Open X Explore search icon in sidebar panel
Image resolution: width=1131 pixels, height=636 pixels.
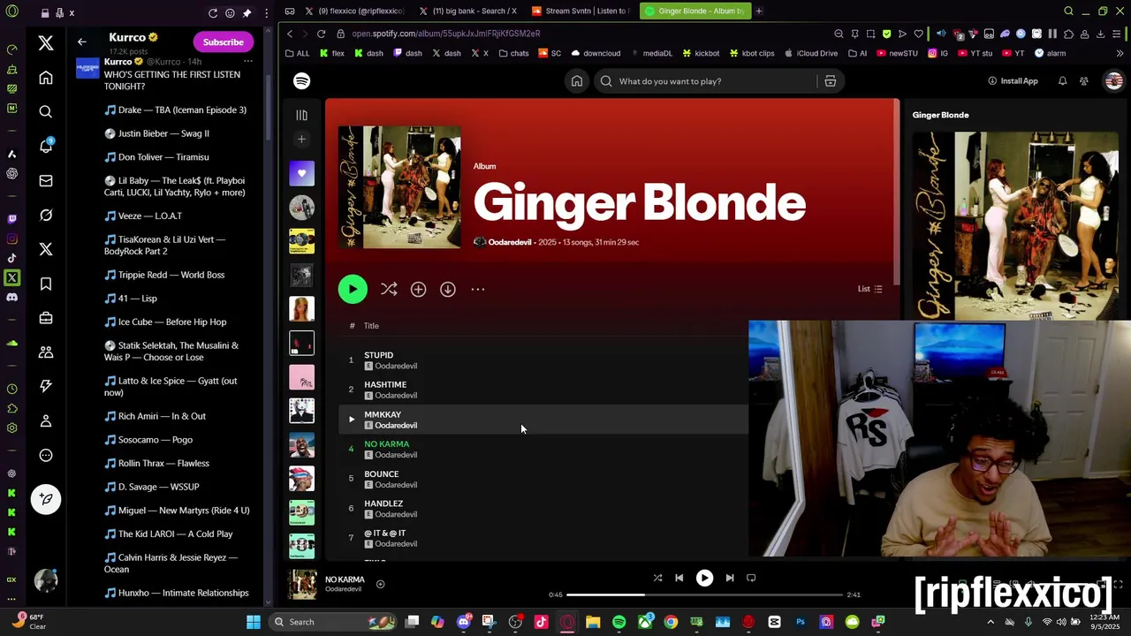pos(46,111)
